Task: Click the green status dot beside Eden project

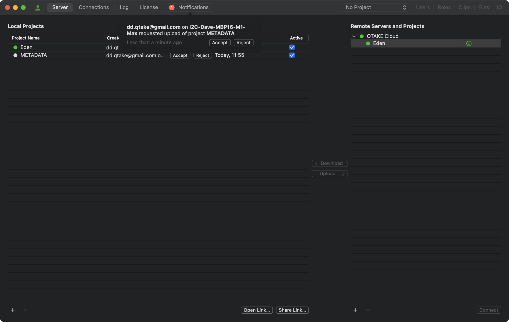Action: click(x=15, y=47)
